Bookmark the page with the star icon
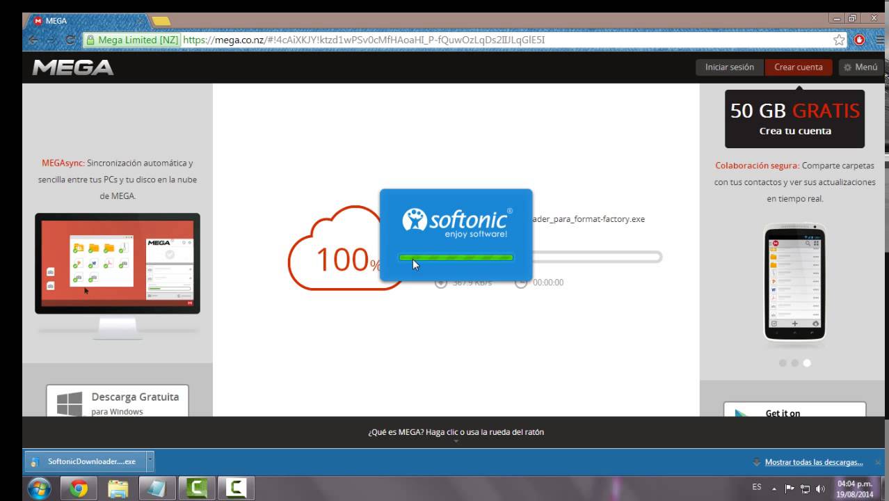The image size is (889, 501). (839, 40)
